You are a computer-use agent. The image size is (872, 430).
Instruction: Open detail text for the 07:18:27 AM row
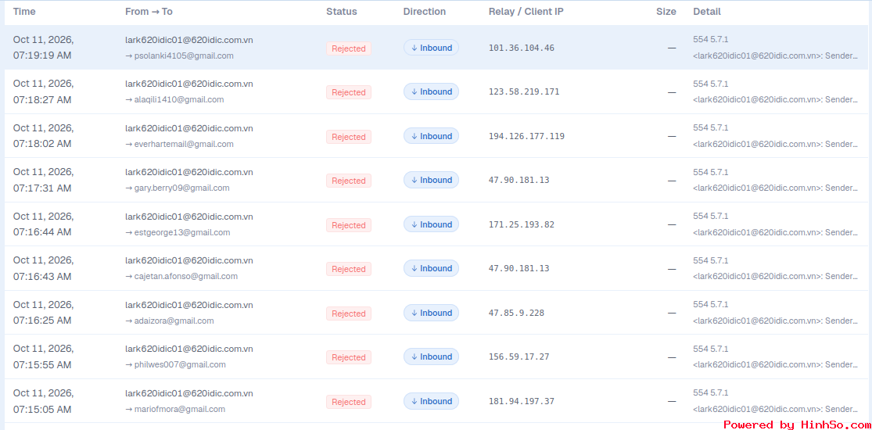click(775, 91)
